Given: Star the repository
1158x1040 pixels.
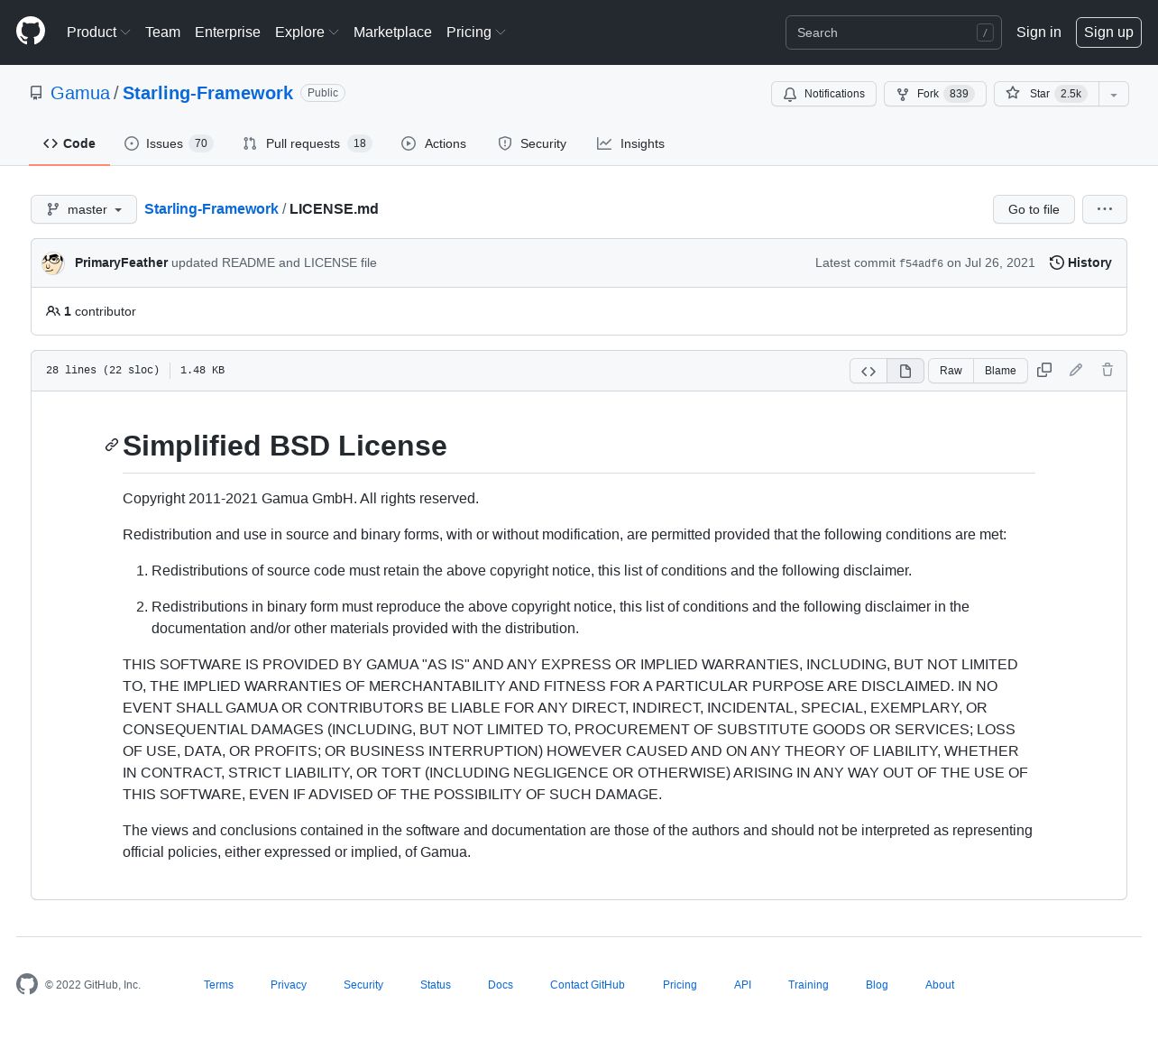Looking at the screenshot, I should (1046, 94).
